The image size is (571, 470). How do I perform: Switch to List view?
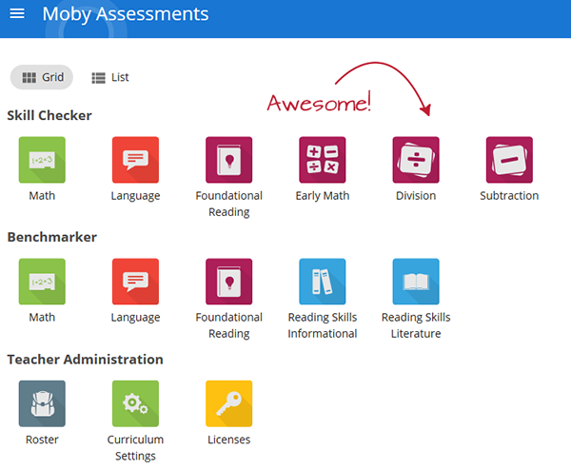click(110, 77)
